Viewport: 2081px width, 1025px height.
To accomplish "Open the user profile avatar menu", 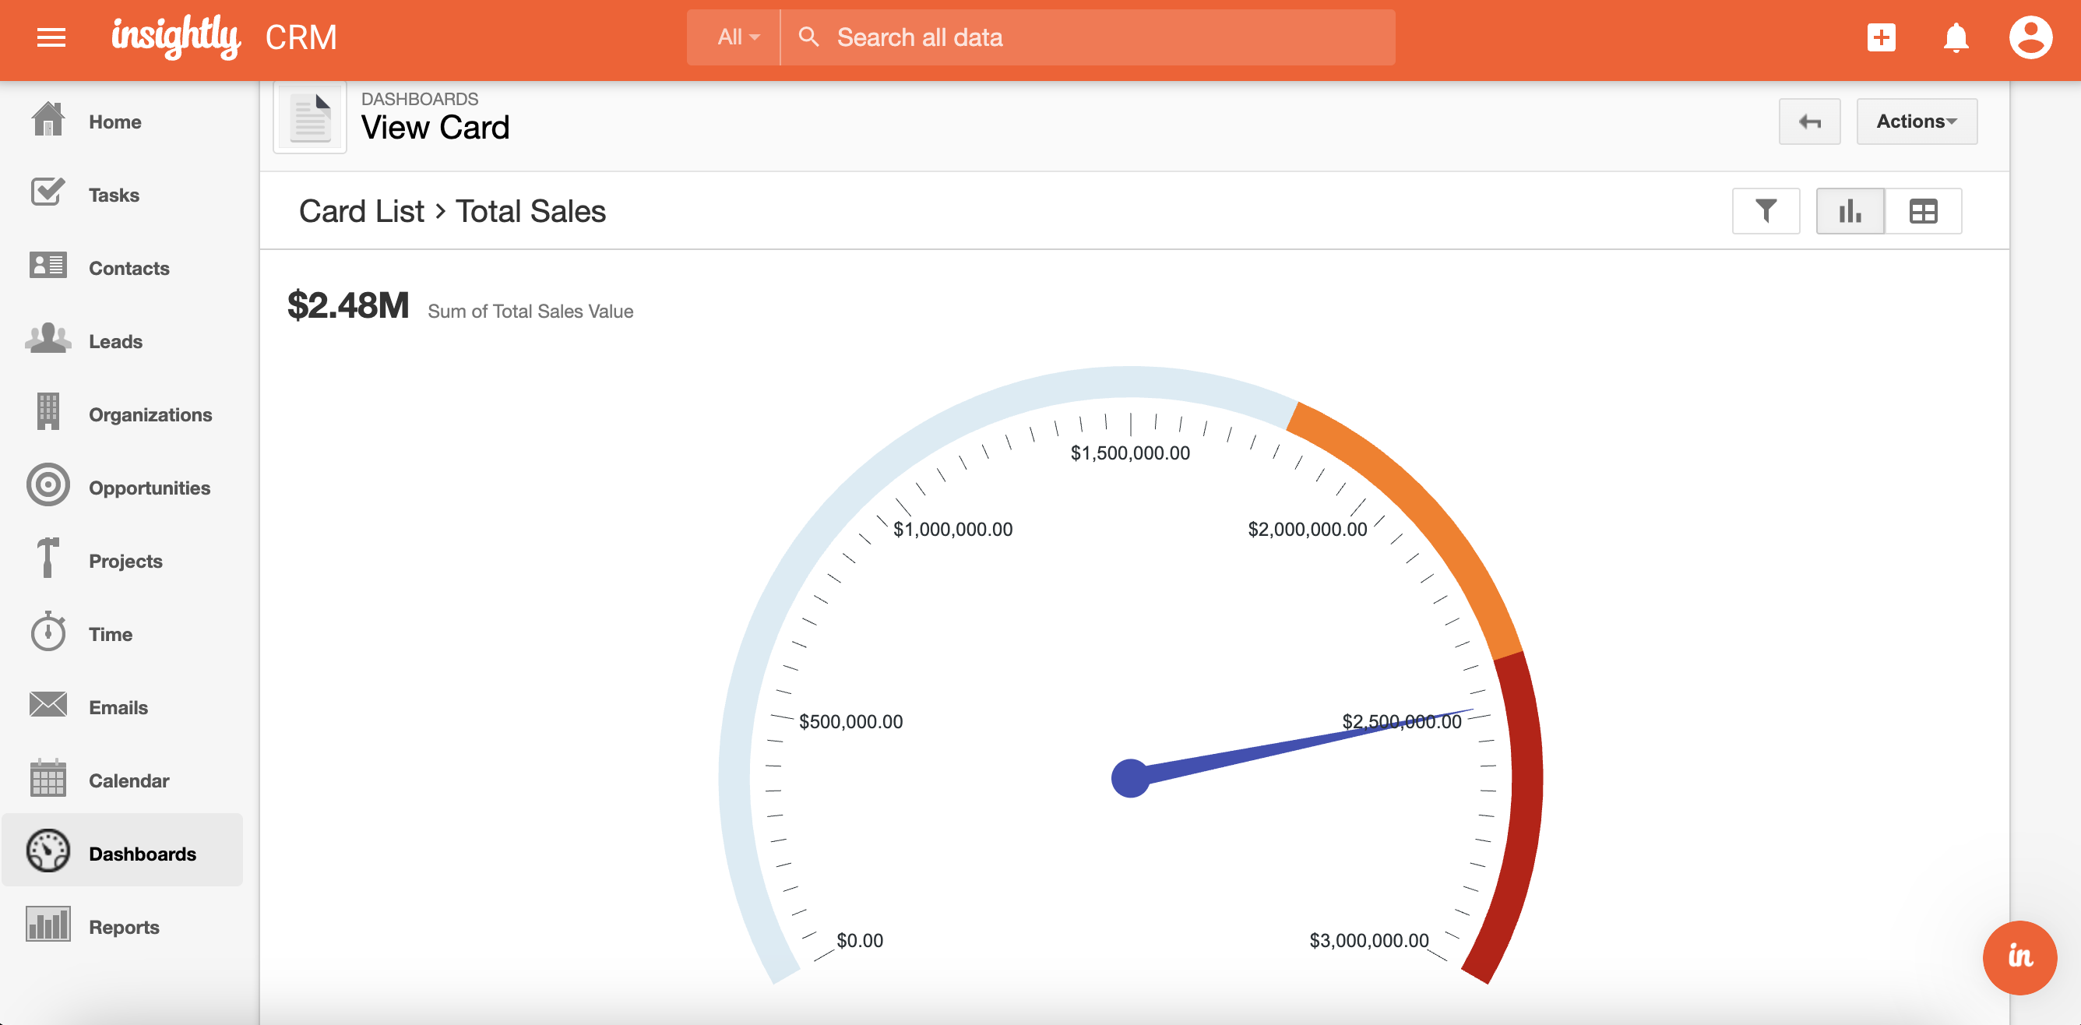I will click(2030, 37).
